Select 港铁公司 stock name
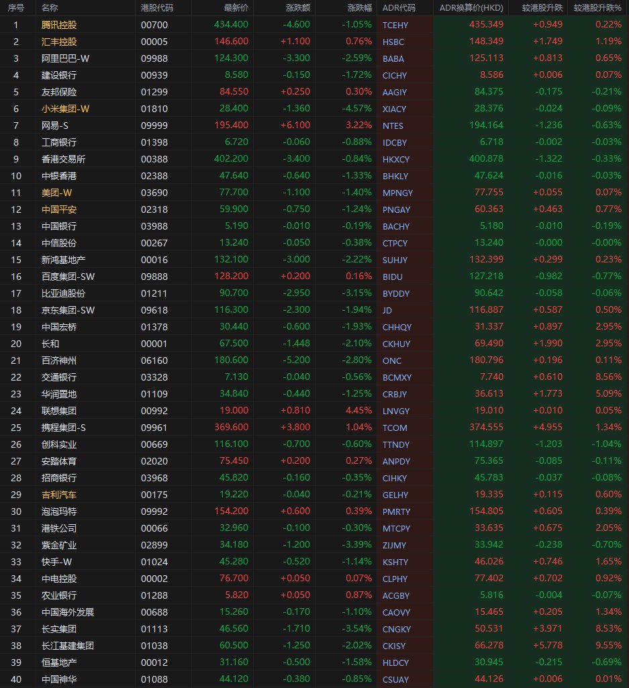The image size is (629, 688). pos(59,528)
